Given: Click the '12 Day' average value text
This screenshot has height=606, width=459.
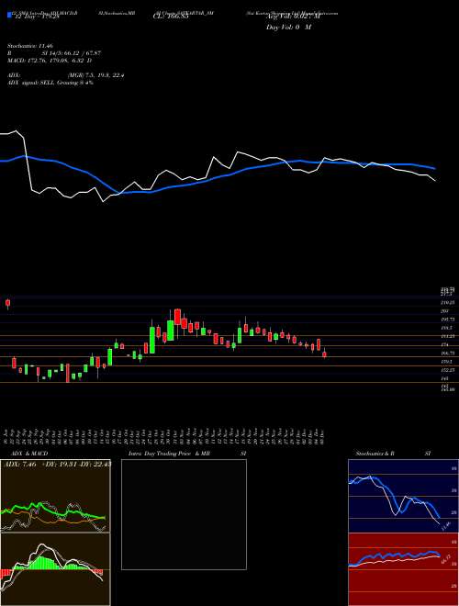Looking at the screenshot, I should pos(37,17).
